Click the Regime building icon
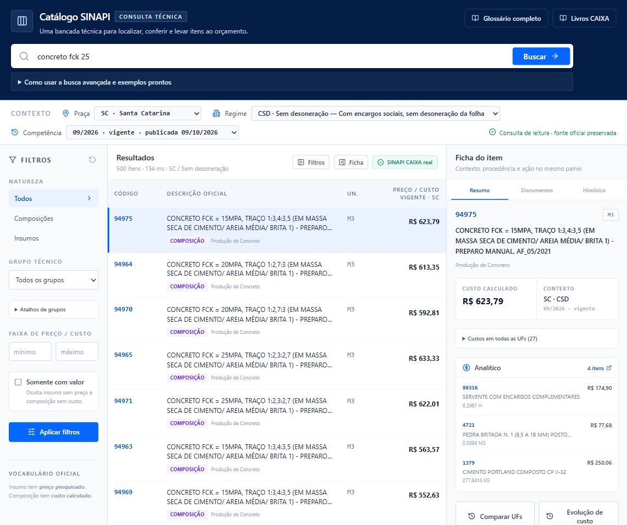 [x=216, y=113]
